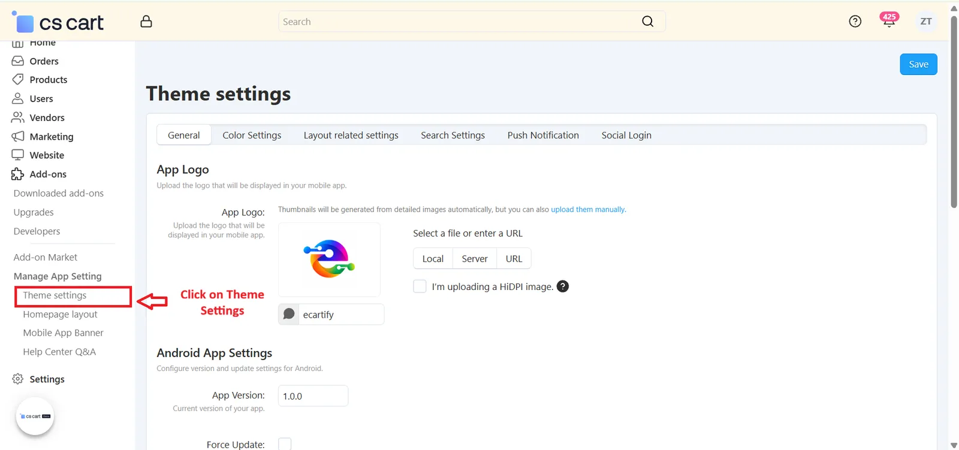Follow the 'upload them manually' link
Screen dimensions: 959x450
pyautogui.click(x=588, y=210)
